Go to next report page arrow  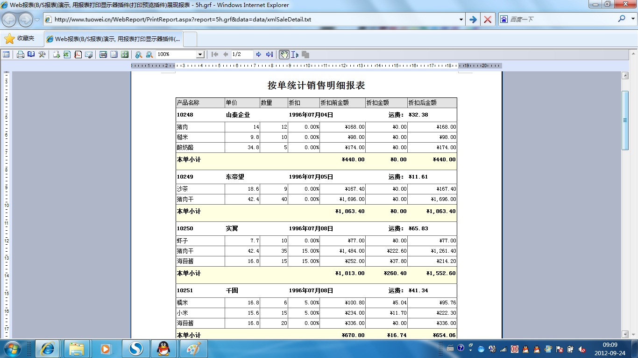click(x=259, y=55)
